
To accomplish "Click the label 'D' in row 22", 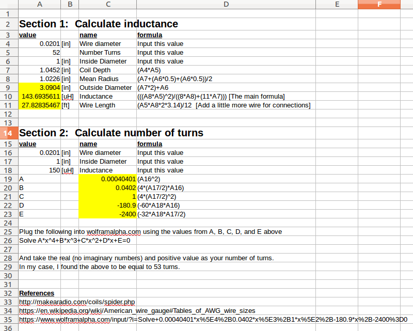I will [21, 206].
